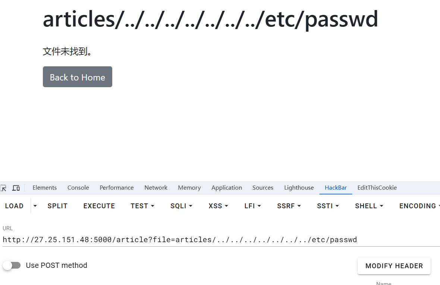Click the MODIFY HEADER button
Viewport: 440px width, 285px height.
click(394, 266)
